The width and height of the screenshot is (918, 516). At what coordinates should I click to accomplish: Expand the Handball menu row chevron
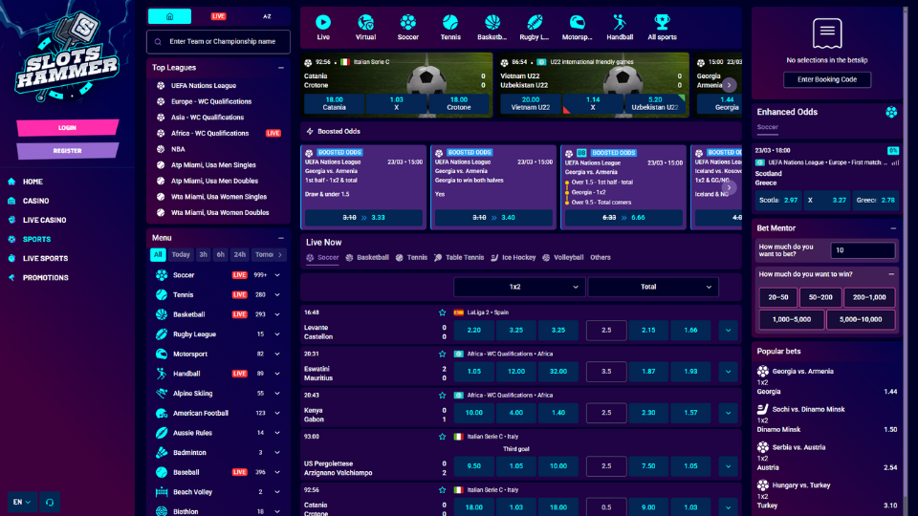click(x=277, y=374)
